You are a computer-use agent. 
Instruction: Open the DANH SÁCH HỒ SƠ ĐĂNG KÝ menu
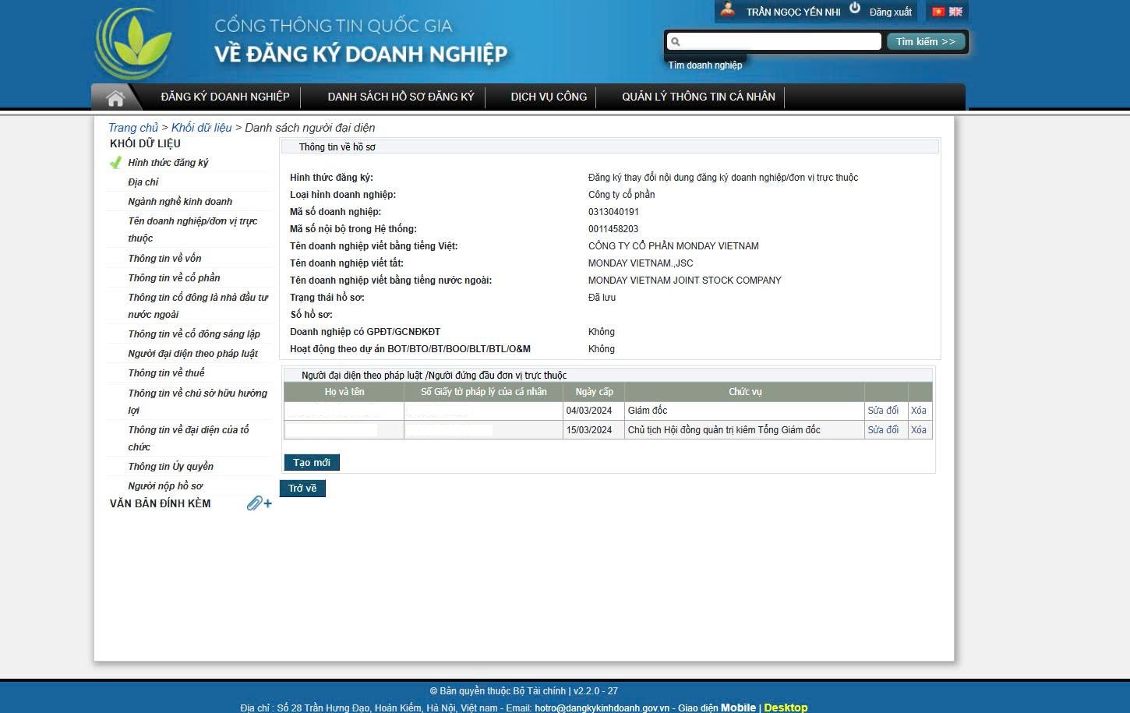coord(401,97)
